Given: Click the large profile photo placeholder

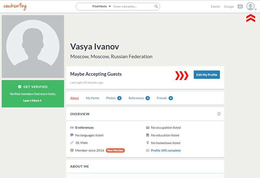Looking at the screenshot, I should pyautogui.click(x=33, y=47).
